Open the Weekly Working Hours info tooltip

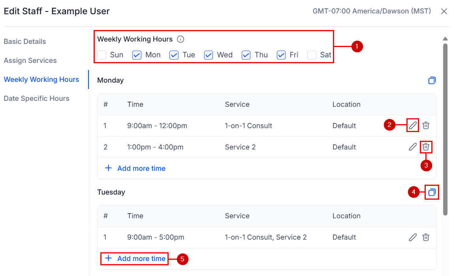(x=180, y=39)
